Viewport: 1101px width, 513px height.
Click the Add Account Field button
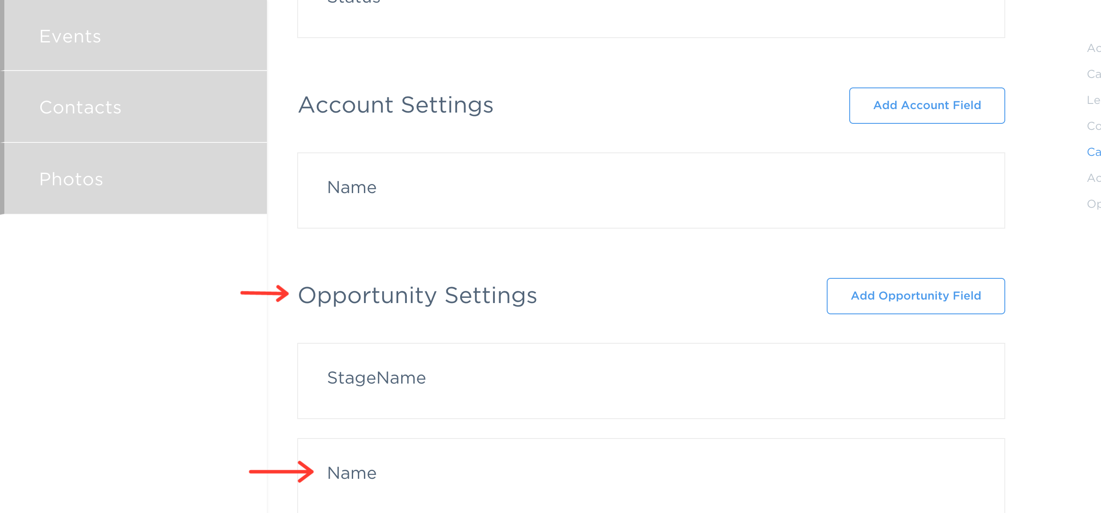[927, 106]
